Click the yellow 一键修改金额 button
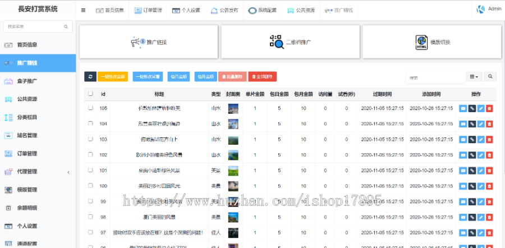 (x=113, y=76)
